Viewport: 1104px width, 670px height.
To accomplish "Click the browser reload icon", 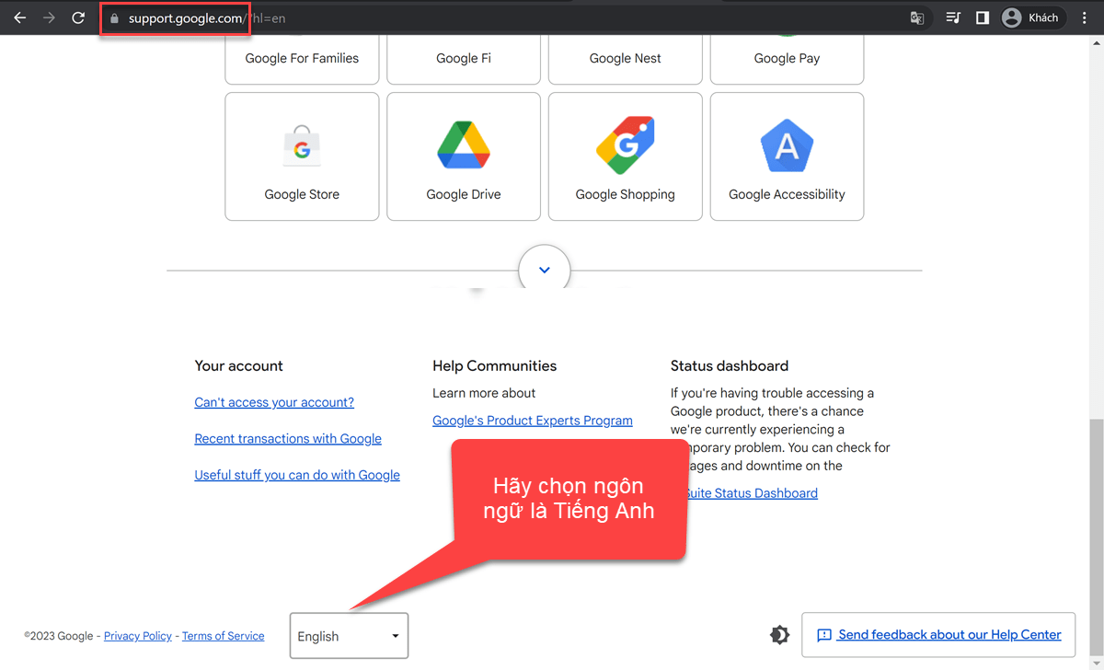I will [x=78, y=17].
